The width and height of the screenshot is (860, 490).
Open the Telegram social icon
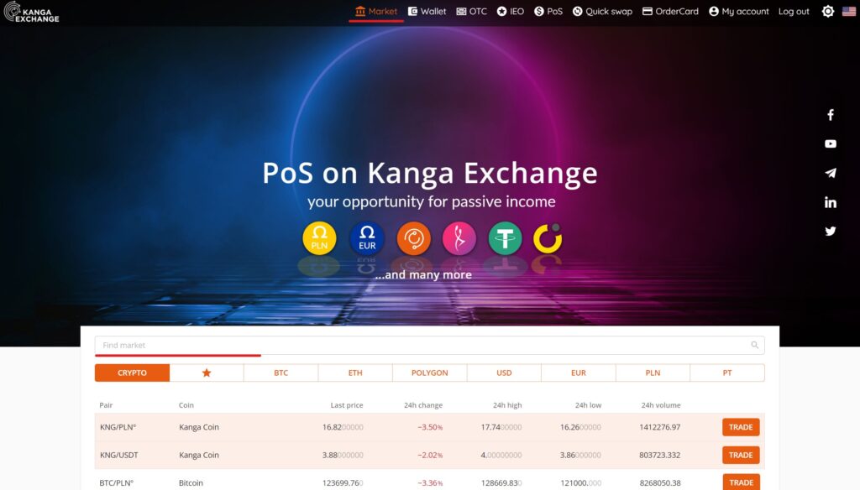[831, 173]
